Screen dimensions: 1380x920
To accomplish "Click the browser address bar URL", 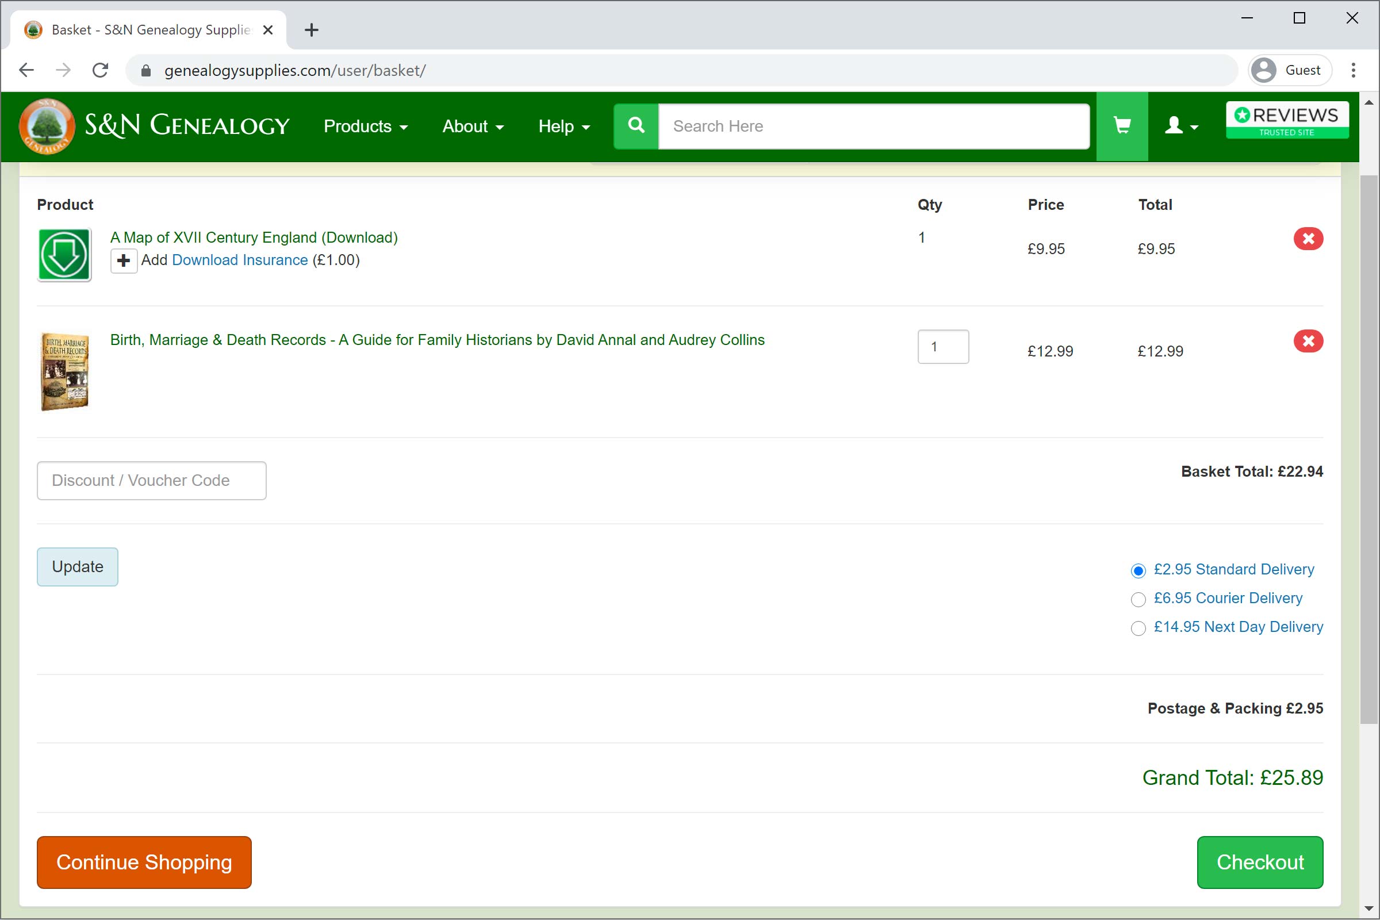I will pyautogui.click(x=295, y=70).
